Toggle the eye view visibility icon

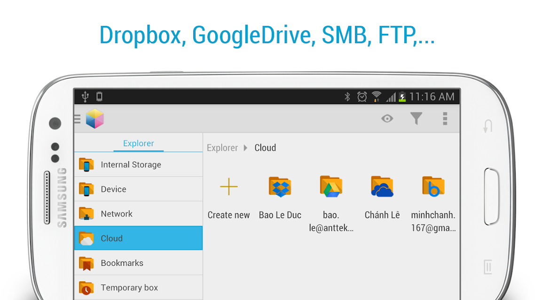[387, 119]
